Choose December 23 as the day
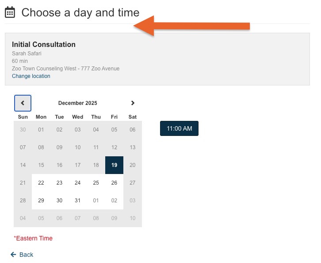This screenshot has height=263, width=321. [x=59, y=183]
